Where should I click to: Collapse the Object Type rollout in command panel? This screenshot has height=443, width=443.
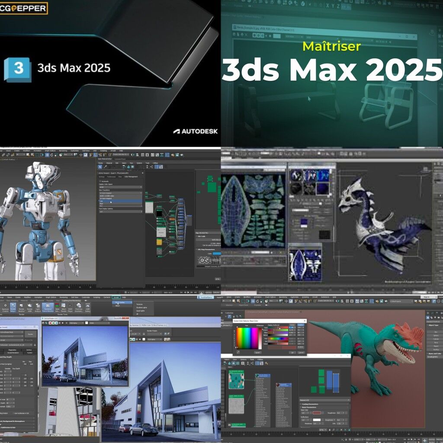click(433, 325)
